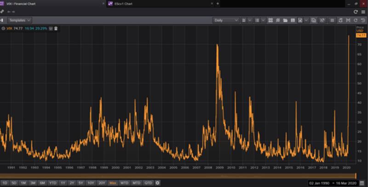This screenshot has width=368, height=187.
Task: Open the chart type dropdown arrow beside Daily
Action: pos(250,20)
